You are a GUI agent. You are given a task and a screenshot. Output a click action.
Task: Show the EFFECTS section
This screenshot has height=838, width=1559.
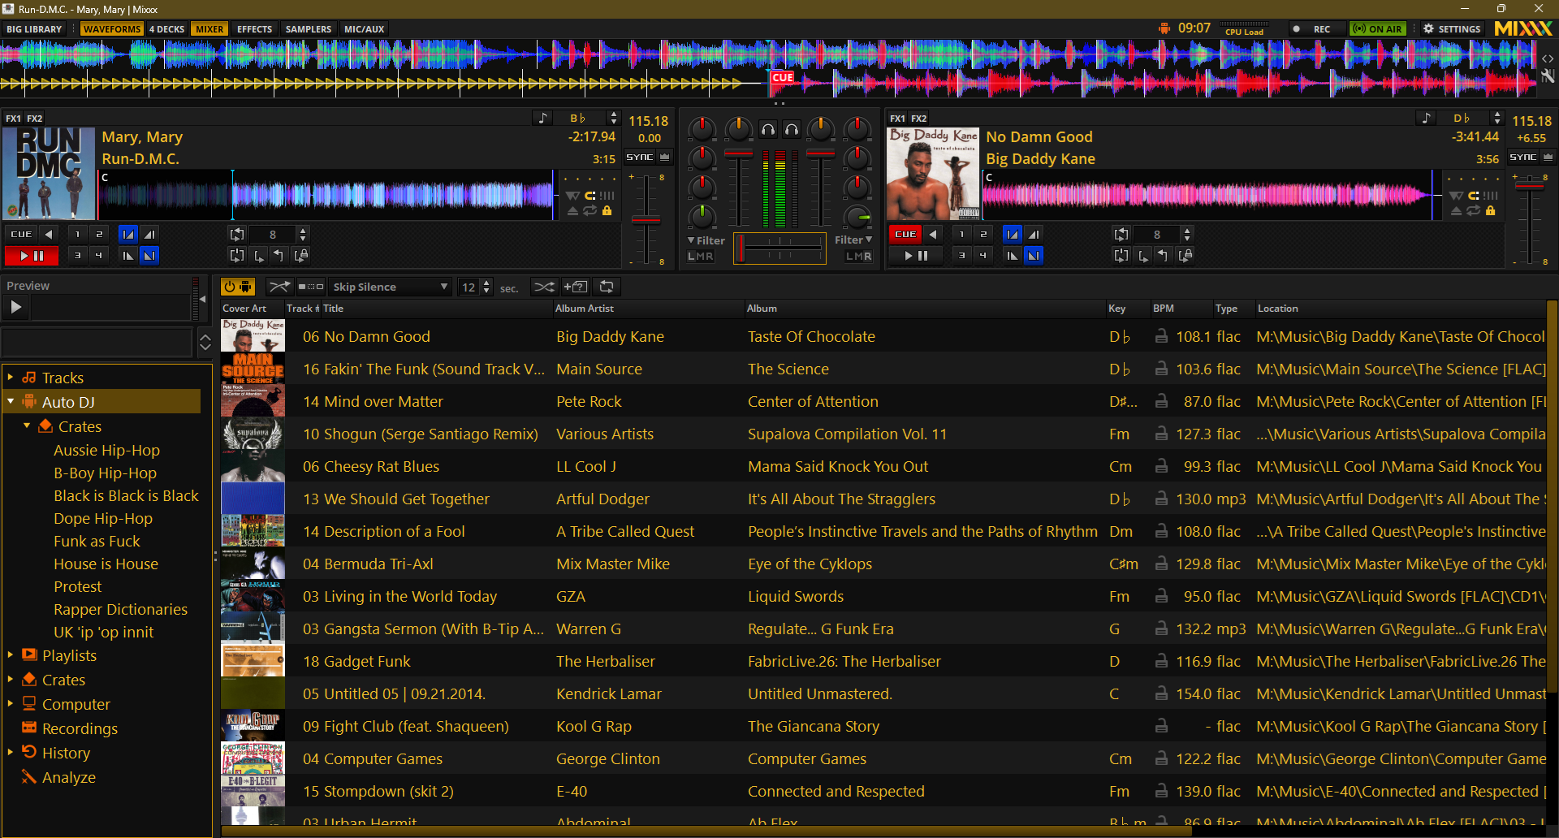coord(254,29)
